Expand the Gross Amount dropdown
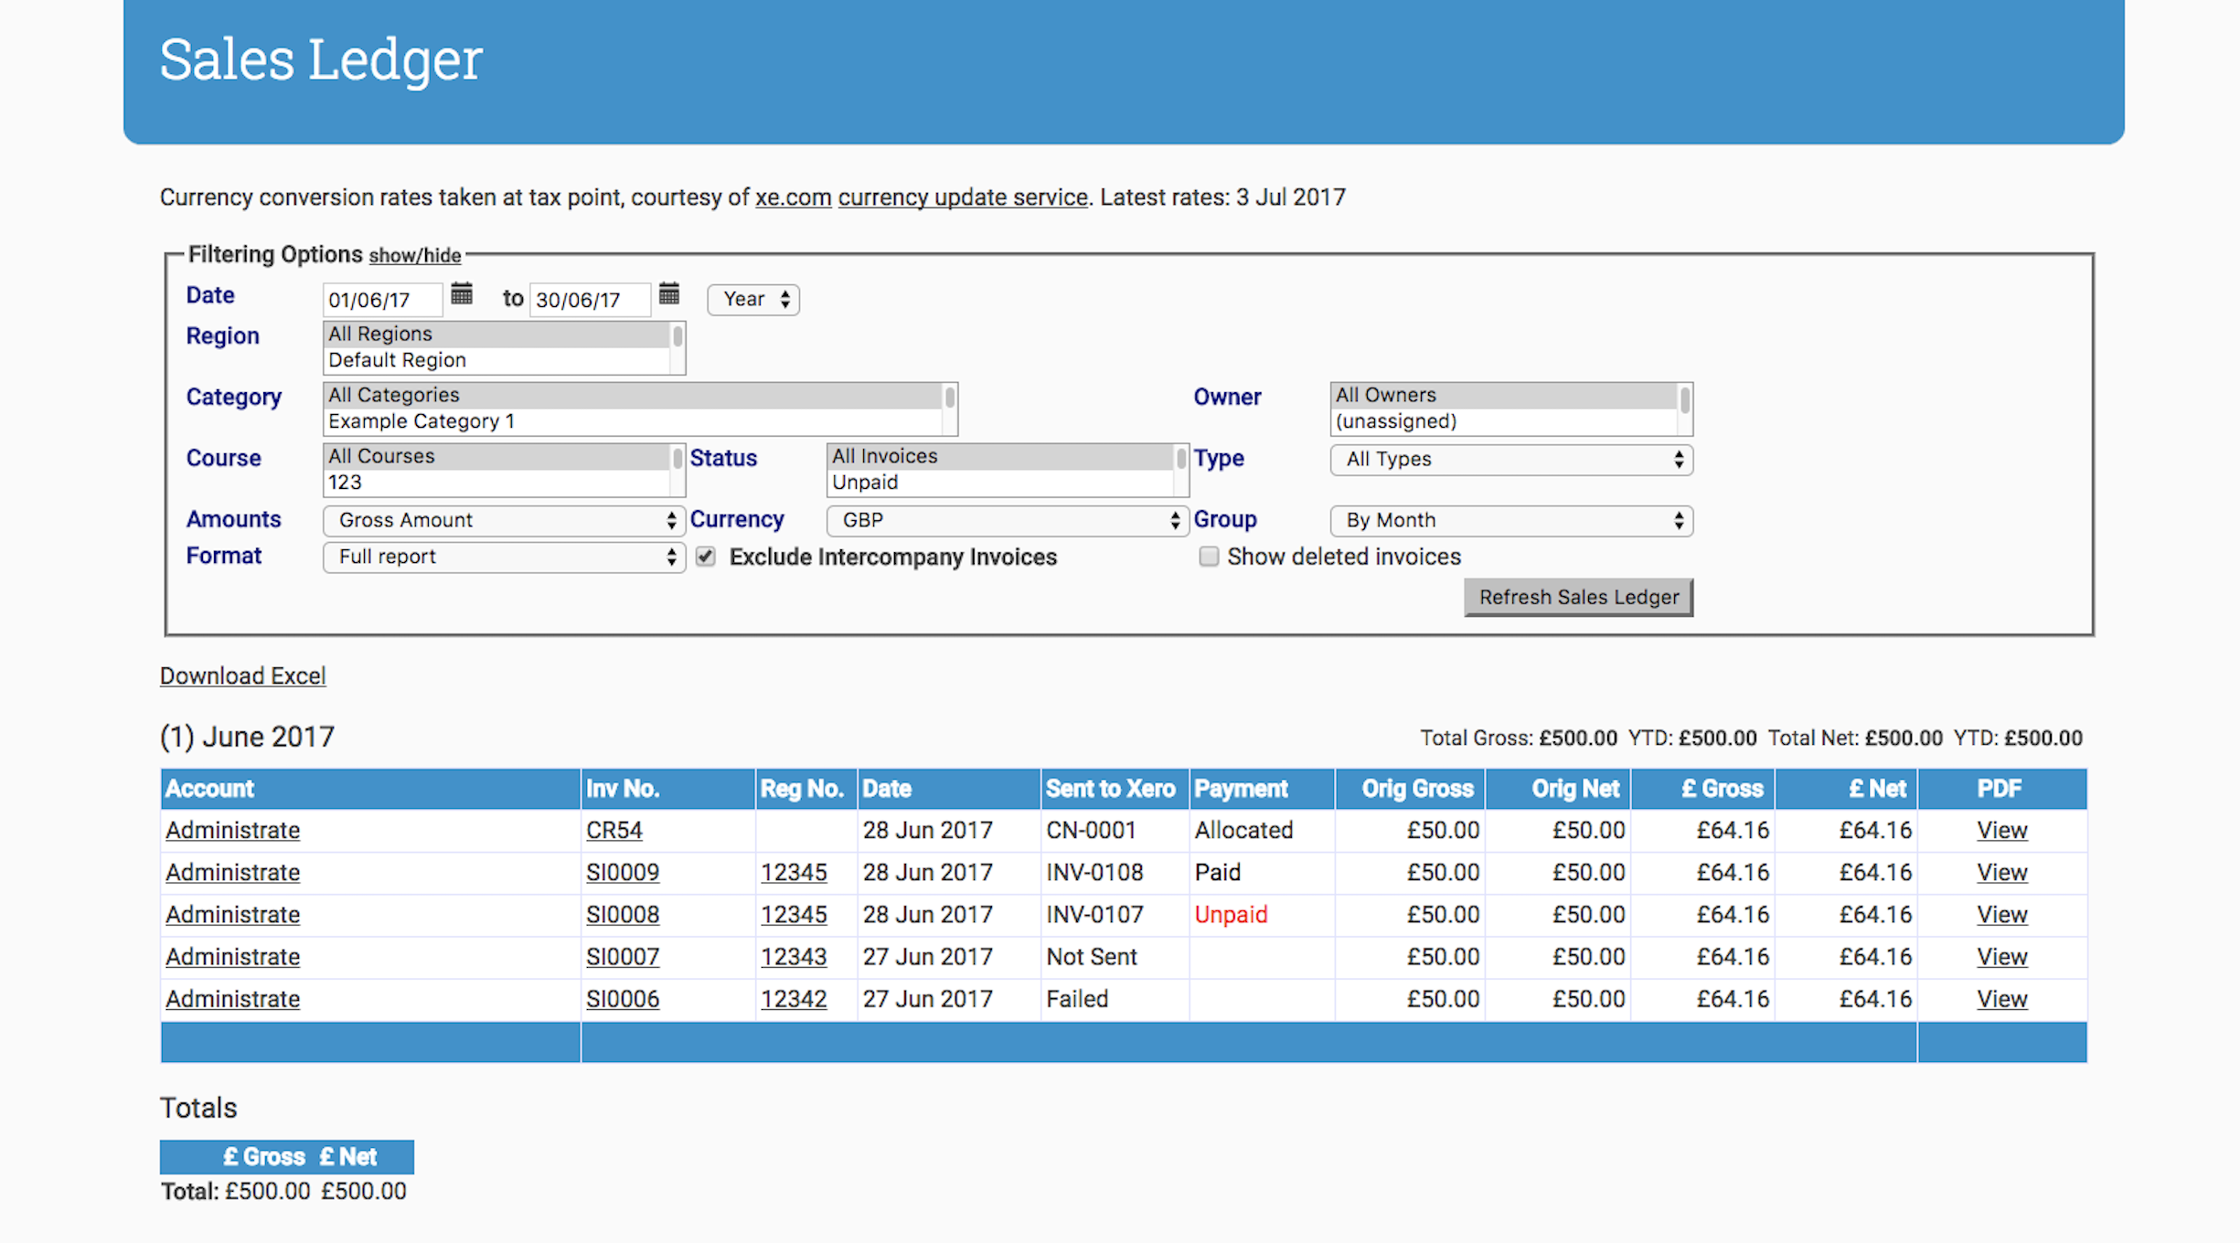Viewport: 2240px width, 1243px height. [x=504, y=521]
